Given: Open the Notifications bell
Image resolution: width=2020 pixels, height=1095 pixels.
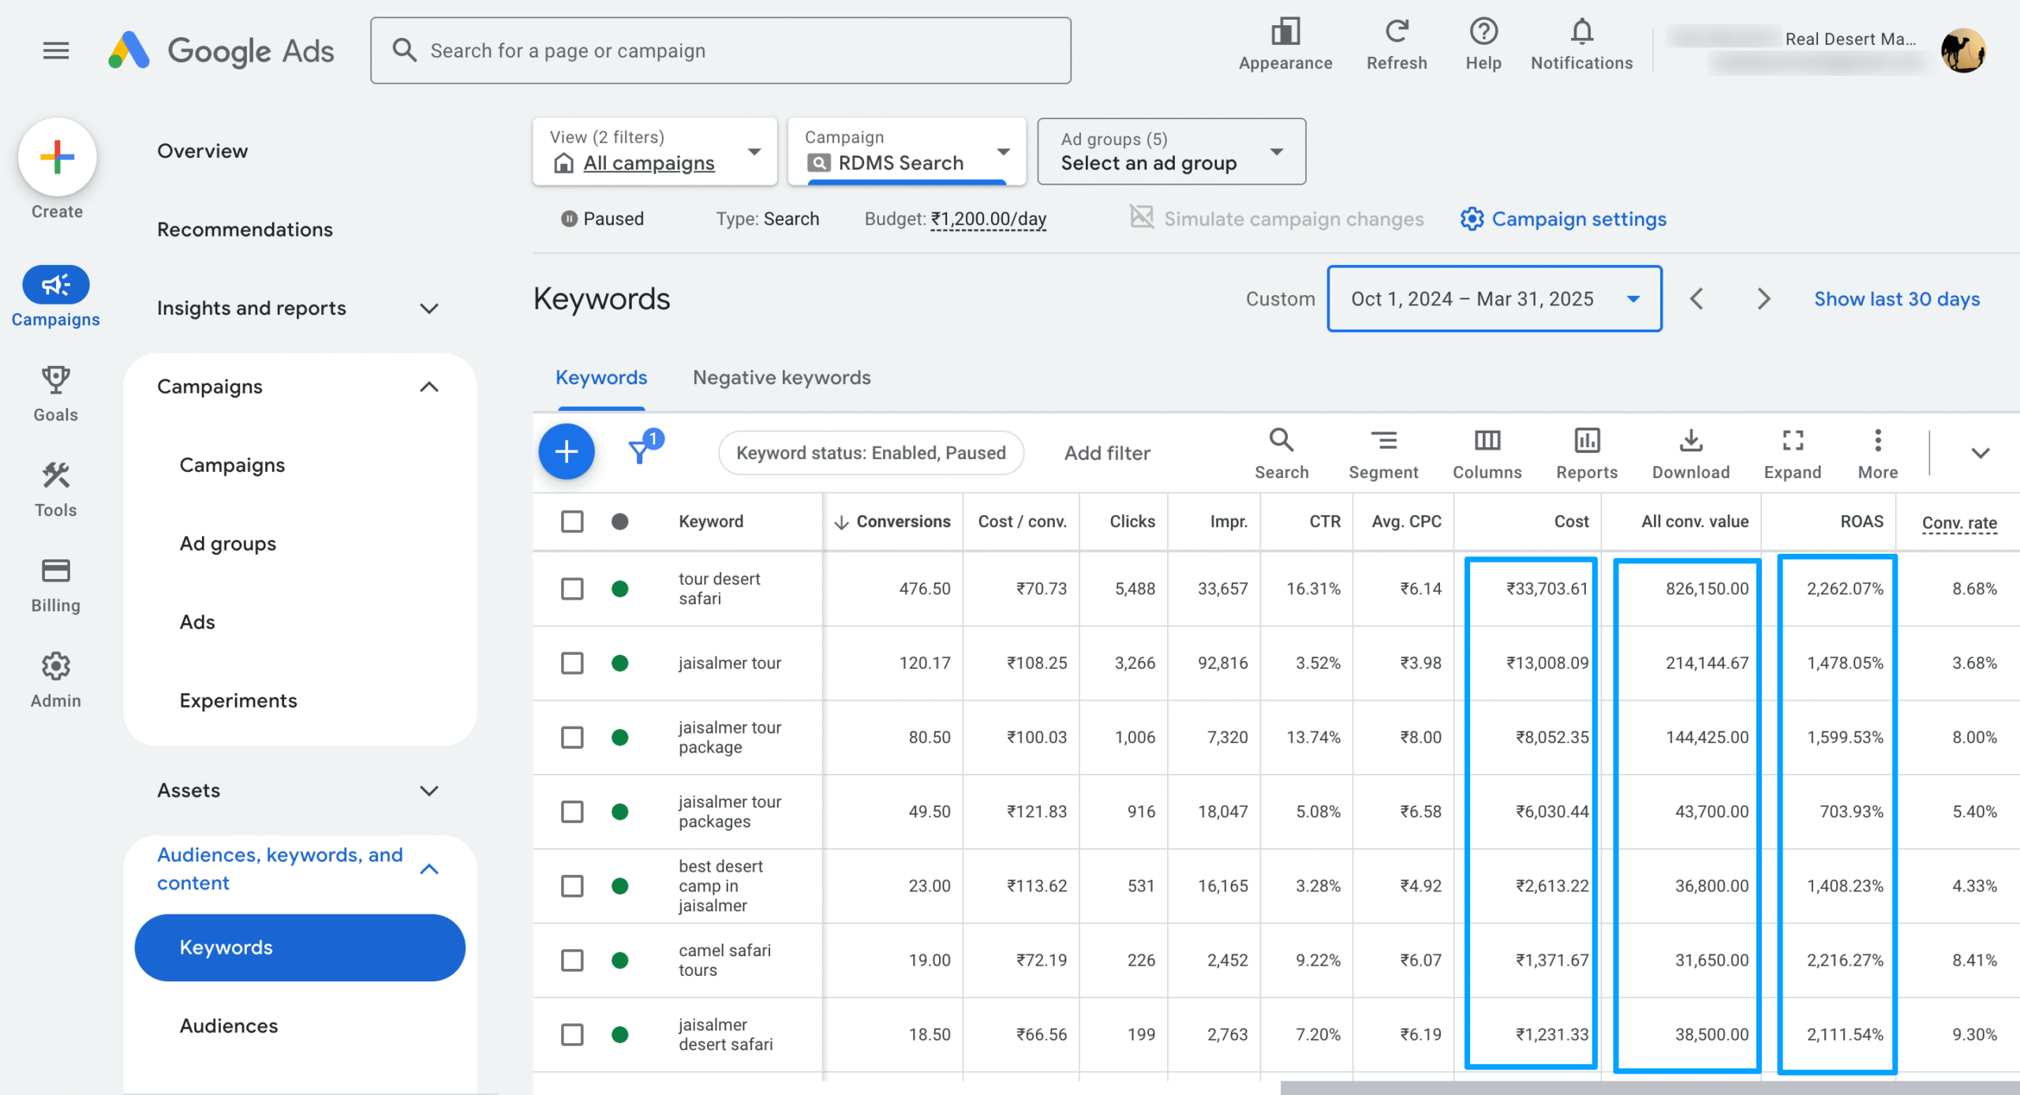Looking at the screenshot, I should (x=1581, y=33).
